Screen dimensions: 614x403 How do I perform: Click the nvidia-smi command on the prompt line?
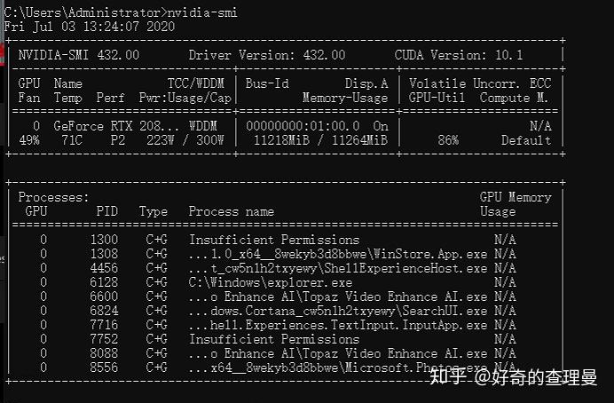[x=202, y=12]
